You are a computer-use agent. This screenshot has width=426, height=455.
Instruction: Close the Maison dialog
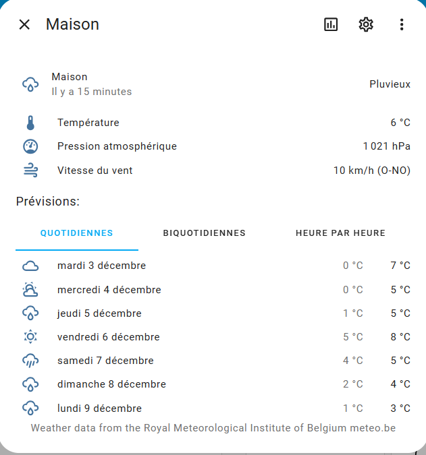(24, 25)
